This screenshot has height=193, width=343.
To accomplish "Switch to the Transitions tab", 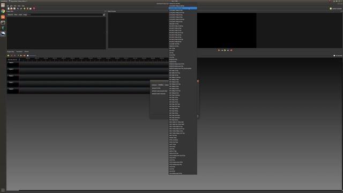I will coord(19,51).
